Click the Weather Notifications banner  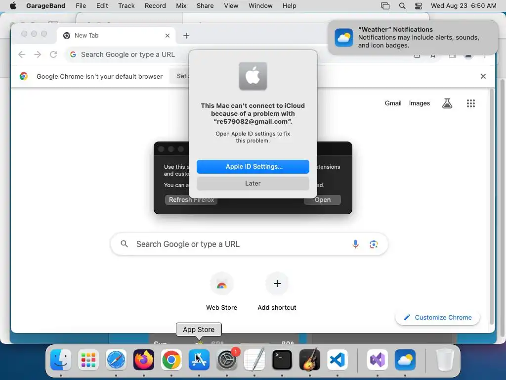coord(413,38)
